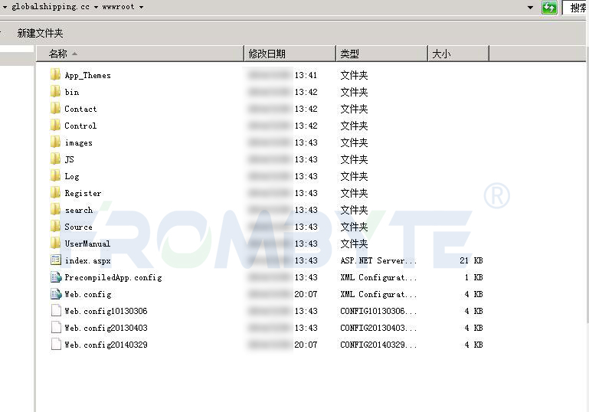The image size is (589, 412).
Task: Click the ASP.NET Server... type cell
Action: click(x=378, y=260)
